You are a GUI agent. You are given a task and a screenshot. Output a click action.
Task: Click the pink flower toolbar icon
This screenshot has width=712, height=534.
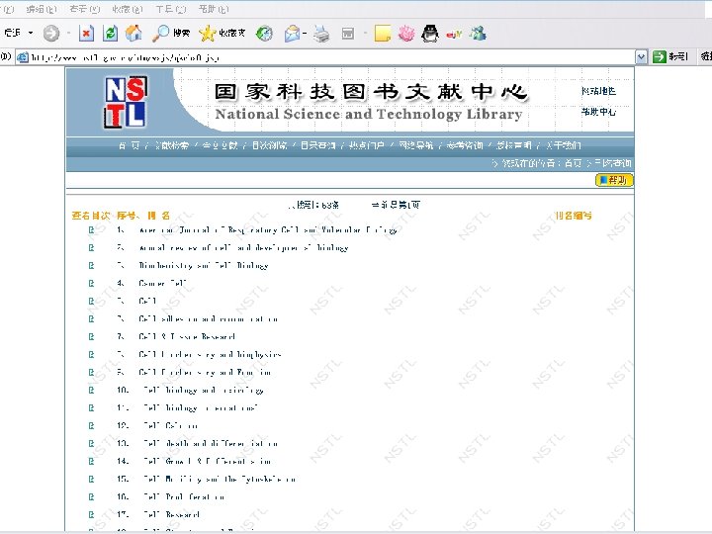point(406,34)
